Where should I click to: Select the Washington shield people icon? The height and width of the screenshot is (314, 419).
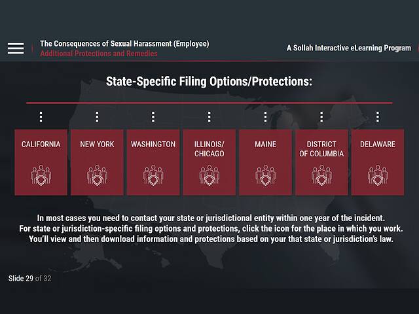pos(153,175)
